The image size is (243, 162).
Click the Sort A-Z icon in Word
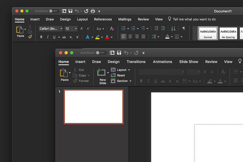(x=173, y=29)
